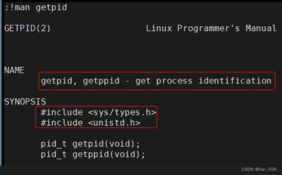
Task: Click the NAME section heading
Action: (14, 70)
